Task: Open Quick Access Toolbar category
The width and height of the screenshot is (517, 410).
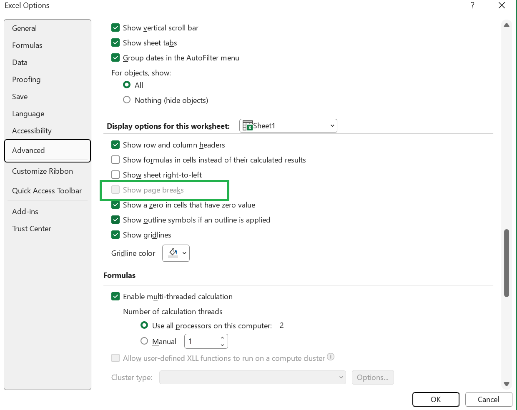Action: tap(48, 191)
